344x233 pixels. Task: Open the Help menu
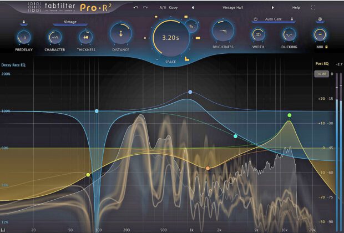296,8
